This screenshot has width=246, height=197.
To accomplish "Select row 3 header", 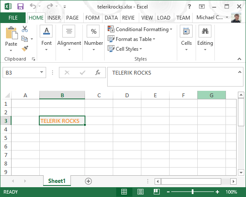I will 6,121.
